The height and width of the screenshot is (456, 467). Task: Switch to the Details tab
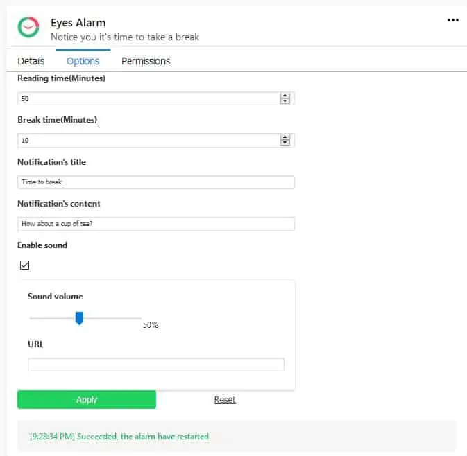click(31, 61)
